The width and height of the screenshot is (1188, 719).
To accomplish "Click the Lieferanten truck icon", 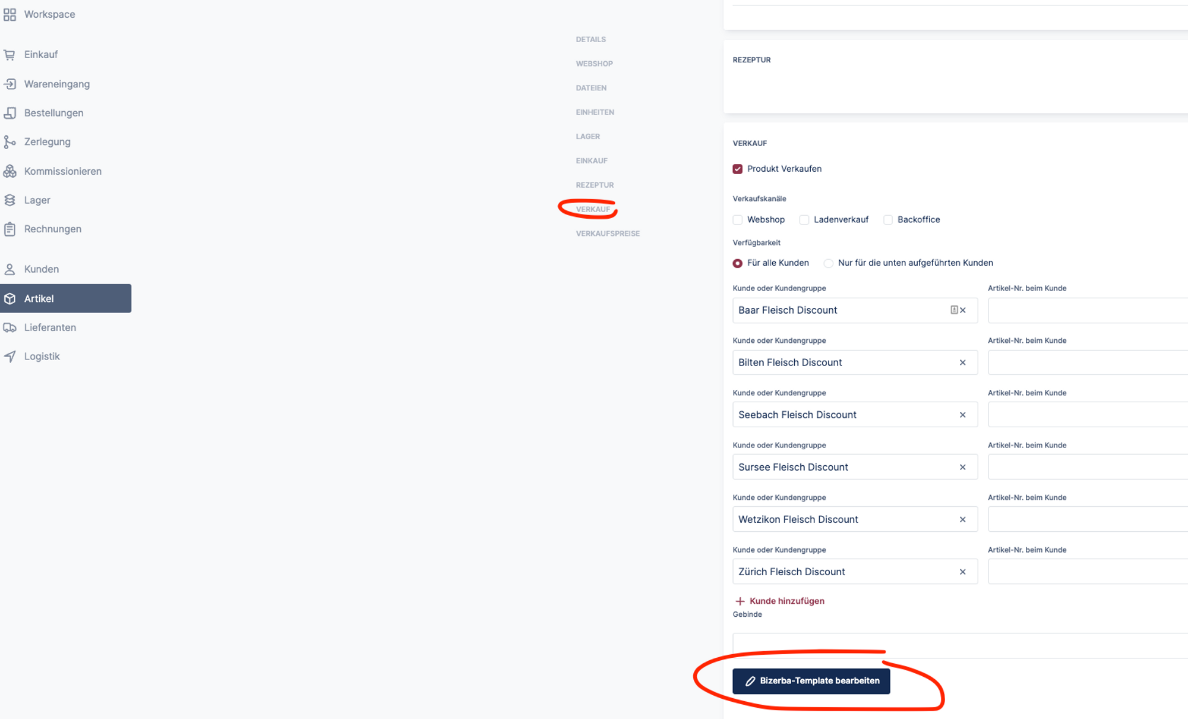I will point(10,327).
